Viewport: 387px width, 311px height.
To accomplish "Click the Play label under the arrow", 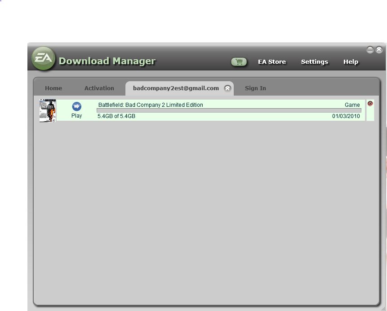I will click(x=76, y=116).
